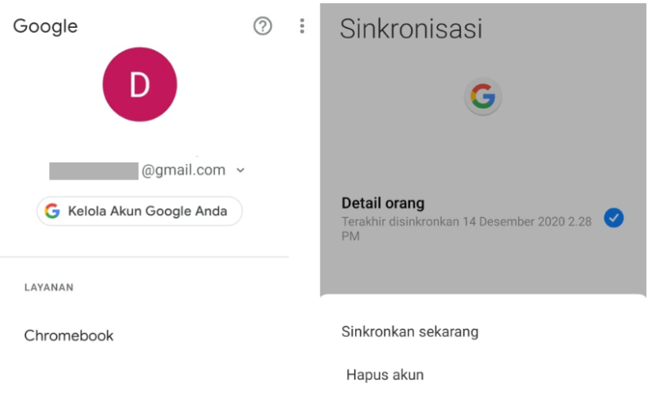Expand the account switcher chevron beside gmail.com
Image resolution: width=656 pixels, height=410 pixels.
tap(240, 171)
